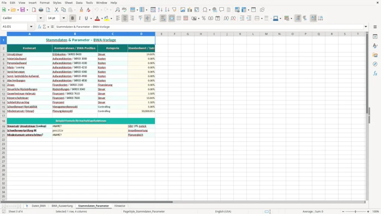
Task: Toggle align left
Action: pyautogui.click(x=118, y=18)
